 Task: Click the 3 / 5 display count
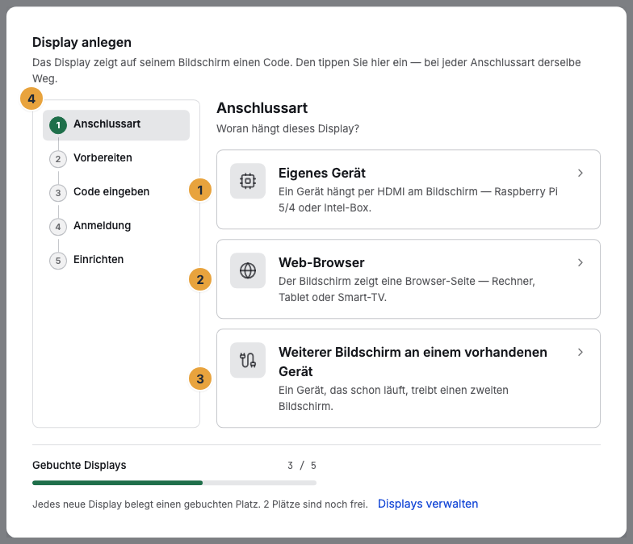pyautogui.click(x=302, y=465)
